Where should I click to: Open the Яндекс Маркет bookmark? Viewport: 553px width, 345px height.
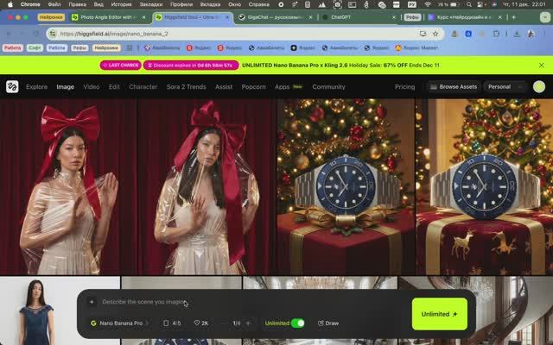(x=416, y=48)
